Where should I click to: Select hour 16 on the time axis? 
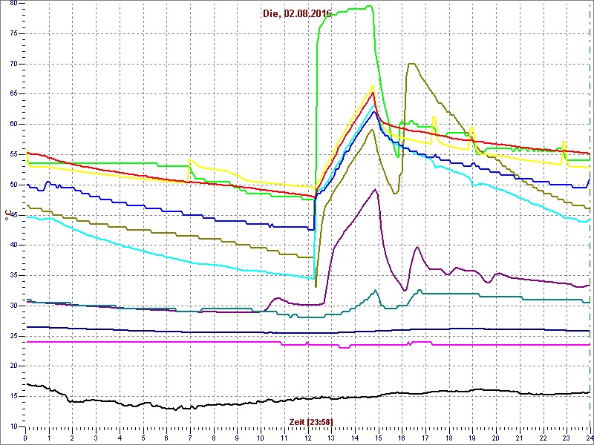(x=402, y=438)
